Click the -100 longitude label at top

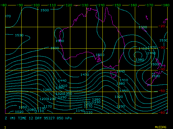point(36,5)
